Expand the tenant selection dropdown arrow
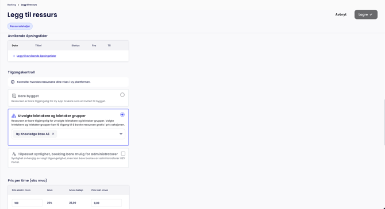This screenshot has height=209, width=385. pos(121,134)
